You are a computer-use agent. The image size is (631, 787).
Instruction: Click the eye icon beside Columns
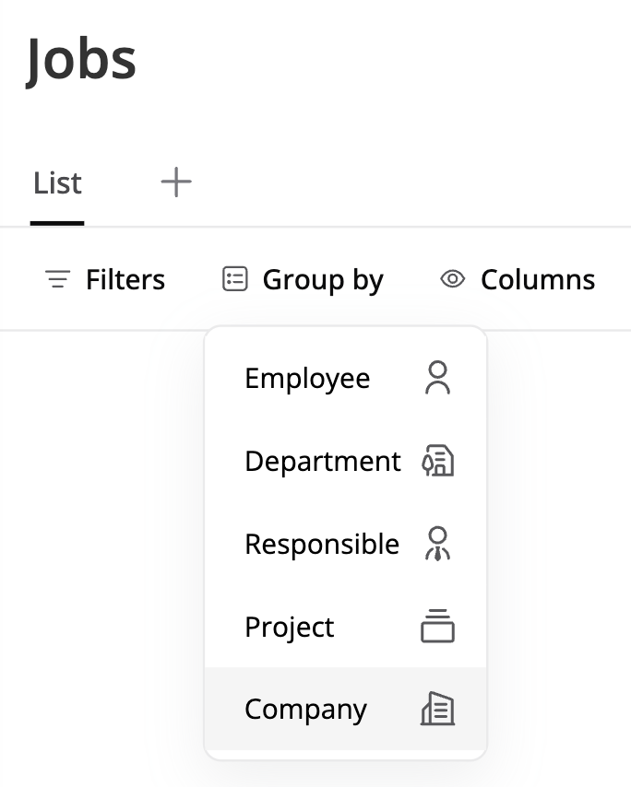click(x=452, y=279)
